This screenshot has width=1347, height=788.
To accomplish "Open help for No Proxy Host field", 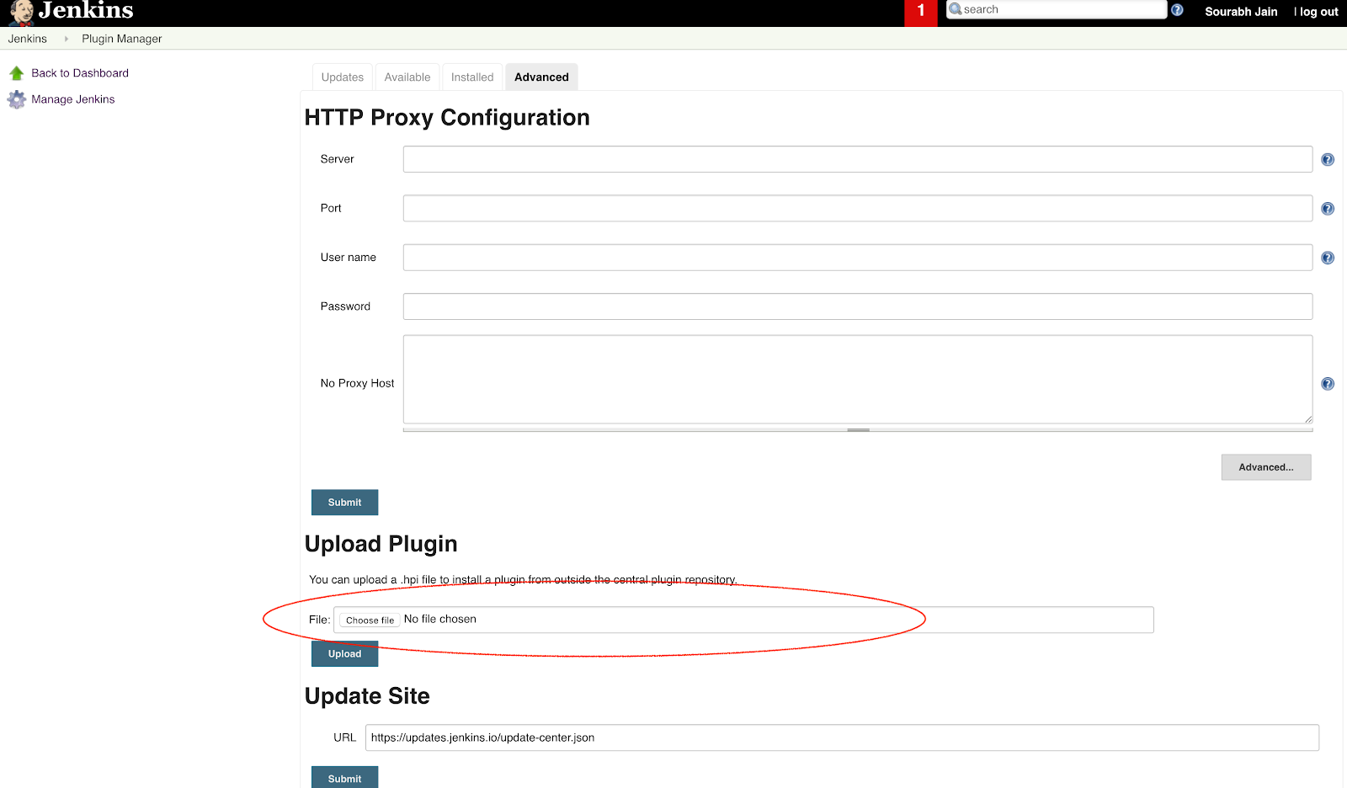I will [1328, 384].
